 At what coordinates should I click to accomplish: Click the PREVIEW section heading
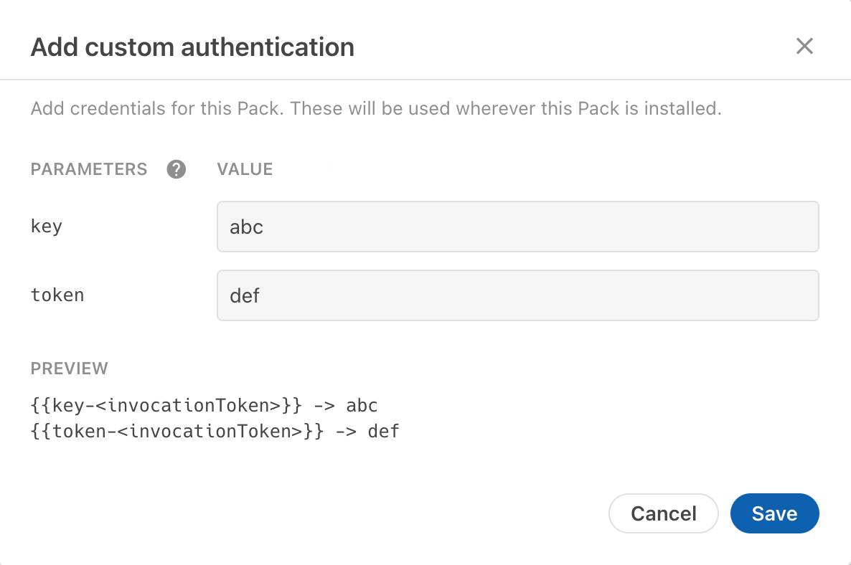pyautogui.click(x=69, y=368)
